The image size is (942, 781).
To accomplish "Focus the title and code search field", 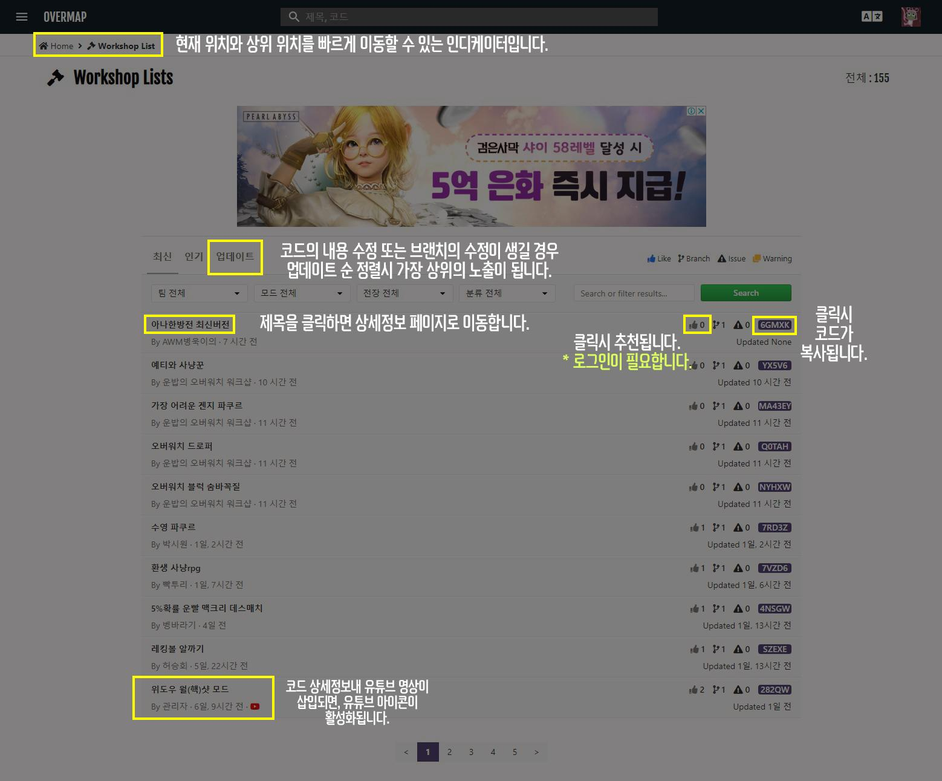I will pyautogui.click(x=469, y=17).
